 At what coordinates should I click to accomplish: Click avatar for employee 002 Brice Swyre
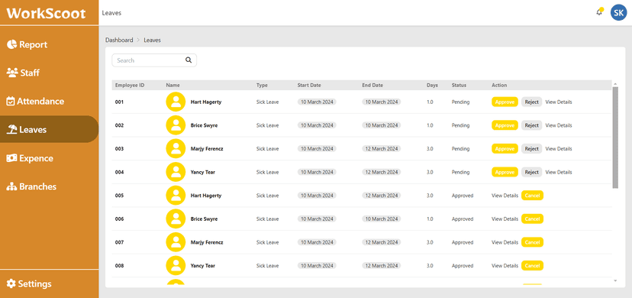[x=176, y=125]
